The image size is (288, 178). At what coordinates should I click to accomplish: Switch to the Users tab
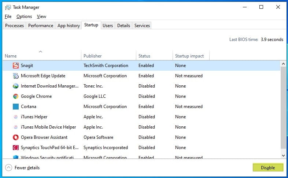(x=108, y=26)
